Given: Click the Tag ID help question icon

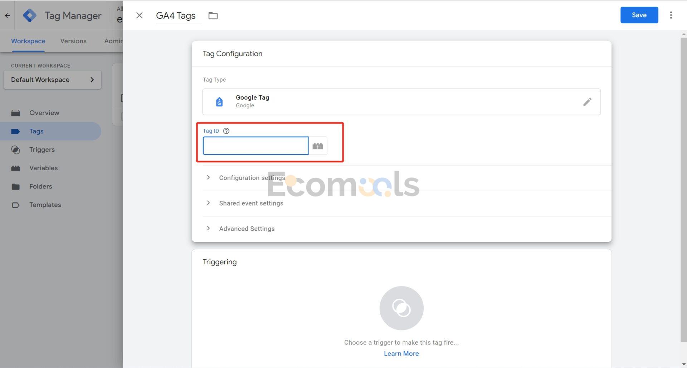Looking at the screenshot, I should 226,131.
